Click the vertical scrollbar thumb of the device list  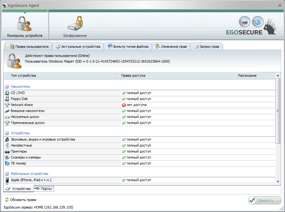(278, 111)
